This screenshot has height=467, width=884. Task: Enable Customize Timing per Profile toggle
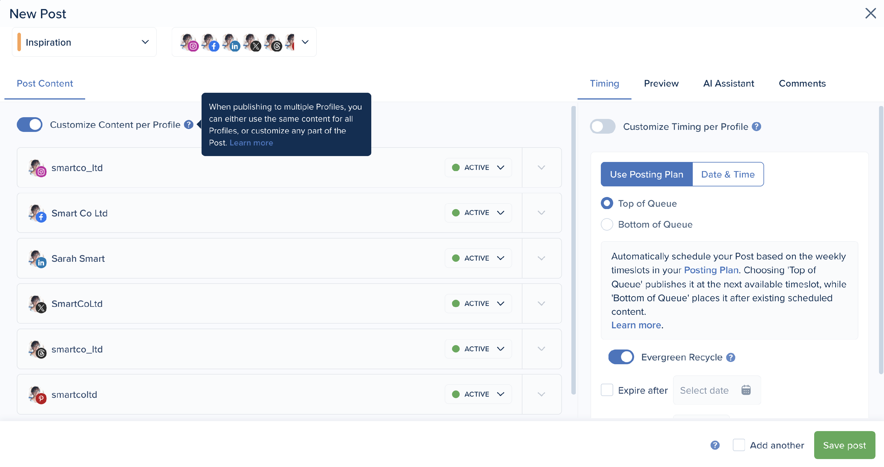point(602,127)
